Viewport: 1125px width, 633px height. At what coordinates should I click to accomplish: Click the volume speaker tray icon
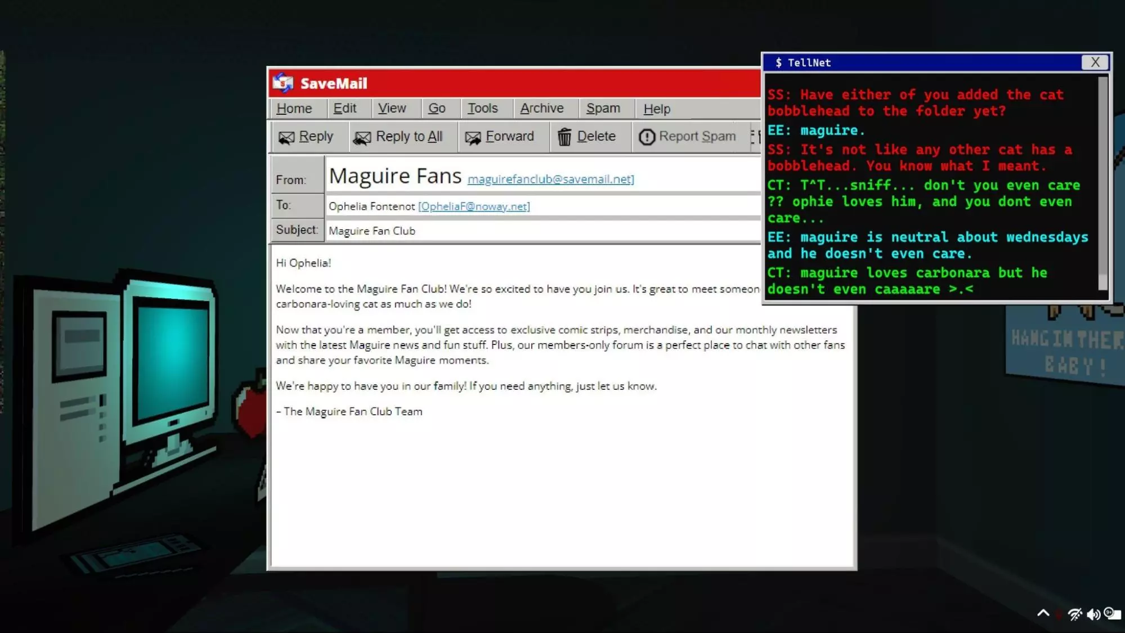tap(1093, 614)
